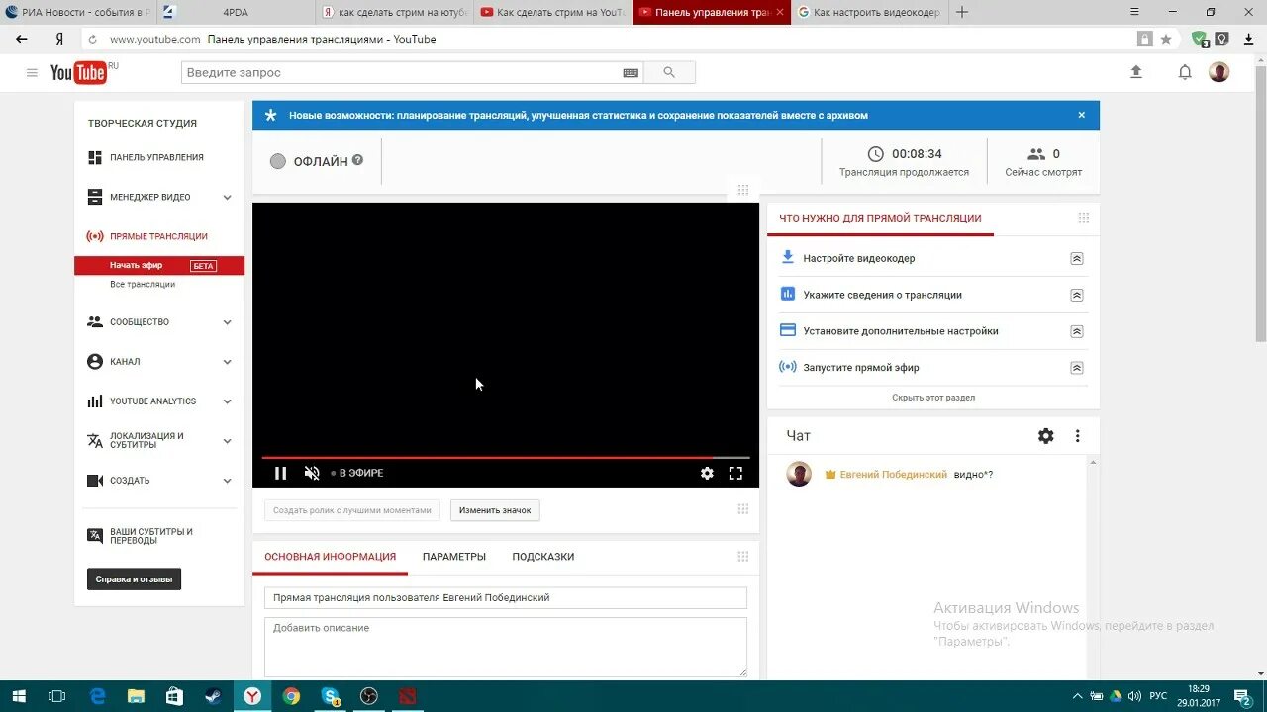Open Все трансляции in sidebar

coord(143,284)
